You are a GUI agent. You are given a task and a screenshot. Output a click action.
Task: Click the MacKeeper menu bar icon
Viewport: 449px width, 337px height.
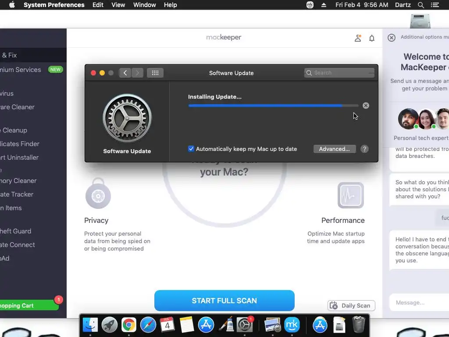tap(310, 5)
